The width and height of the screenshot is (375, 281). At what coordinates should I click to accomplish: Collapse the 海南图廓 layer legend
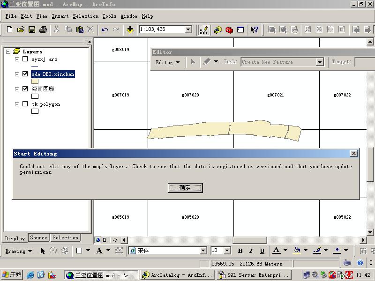[x=17, y=89]
